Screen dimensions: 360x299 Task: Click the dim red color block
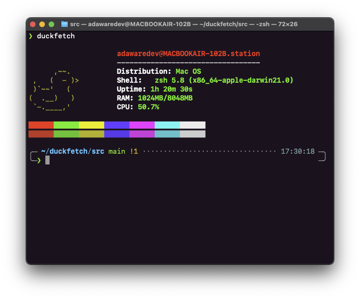(x=41, y=134)
